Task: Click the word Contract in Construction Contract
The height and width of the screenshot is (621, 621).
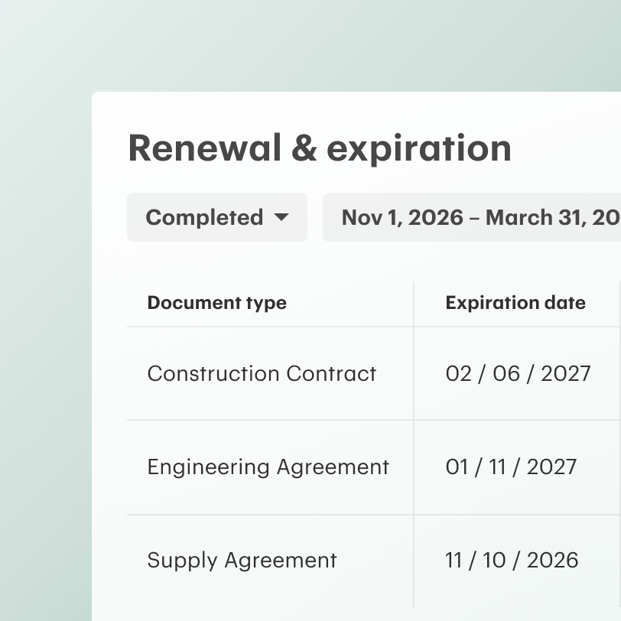Action: [331, 374]
